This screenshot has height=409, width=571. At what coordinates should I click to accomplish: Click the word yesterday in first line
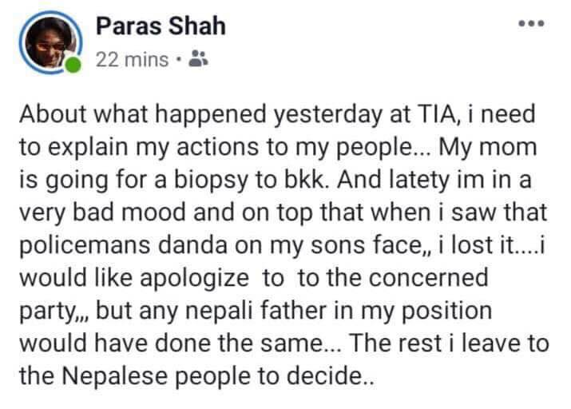327,115
